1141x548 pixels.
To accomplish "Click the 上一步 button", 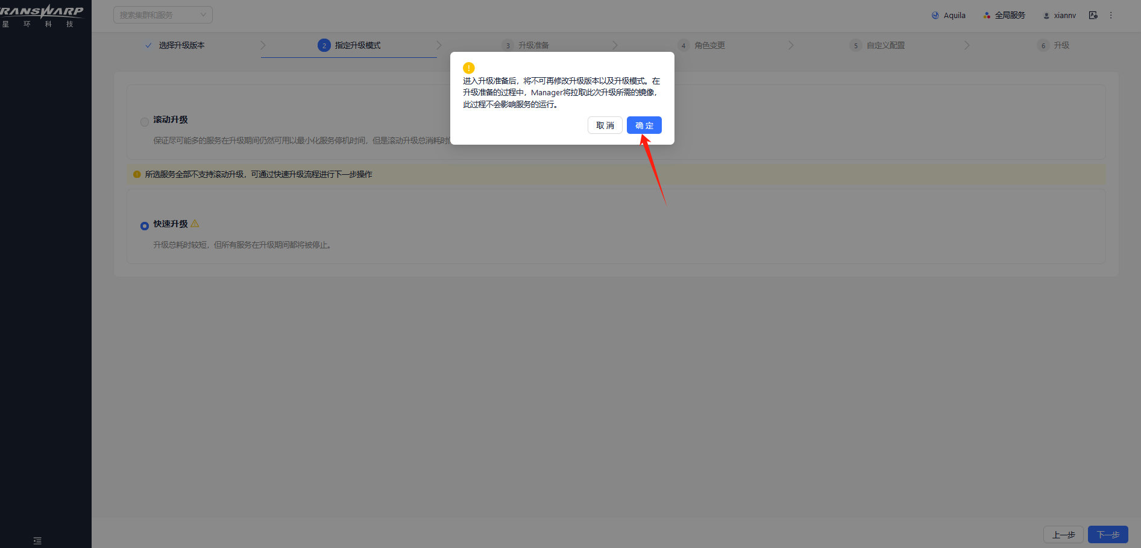I will point(1063,535).
